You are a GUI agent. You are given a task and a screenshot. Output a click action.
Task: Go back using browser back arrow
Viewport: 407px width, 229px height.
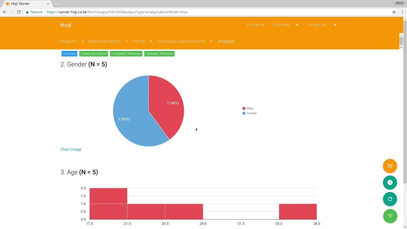[4, 12]
